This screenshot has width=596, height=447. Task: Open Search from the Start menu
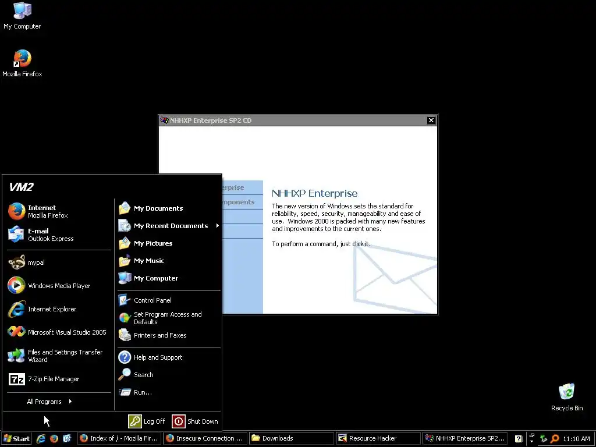(x=169, y=375)
